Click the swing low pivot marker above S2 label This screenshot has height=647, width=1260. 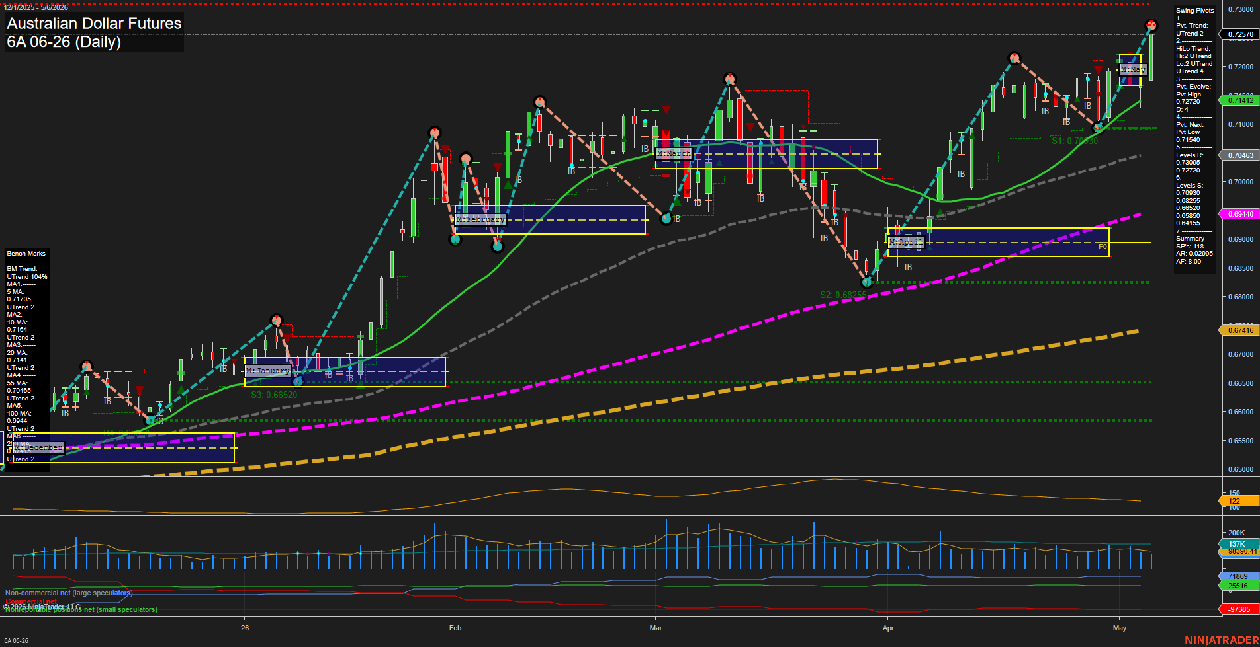pos(867,282)
